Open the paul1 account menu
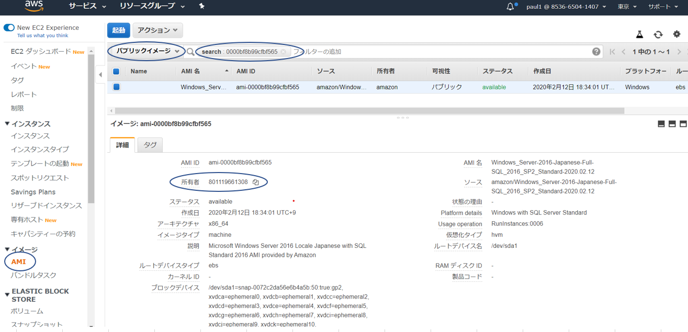The width and height of the screenshot is (688, 332). click(x=567, y=6)
